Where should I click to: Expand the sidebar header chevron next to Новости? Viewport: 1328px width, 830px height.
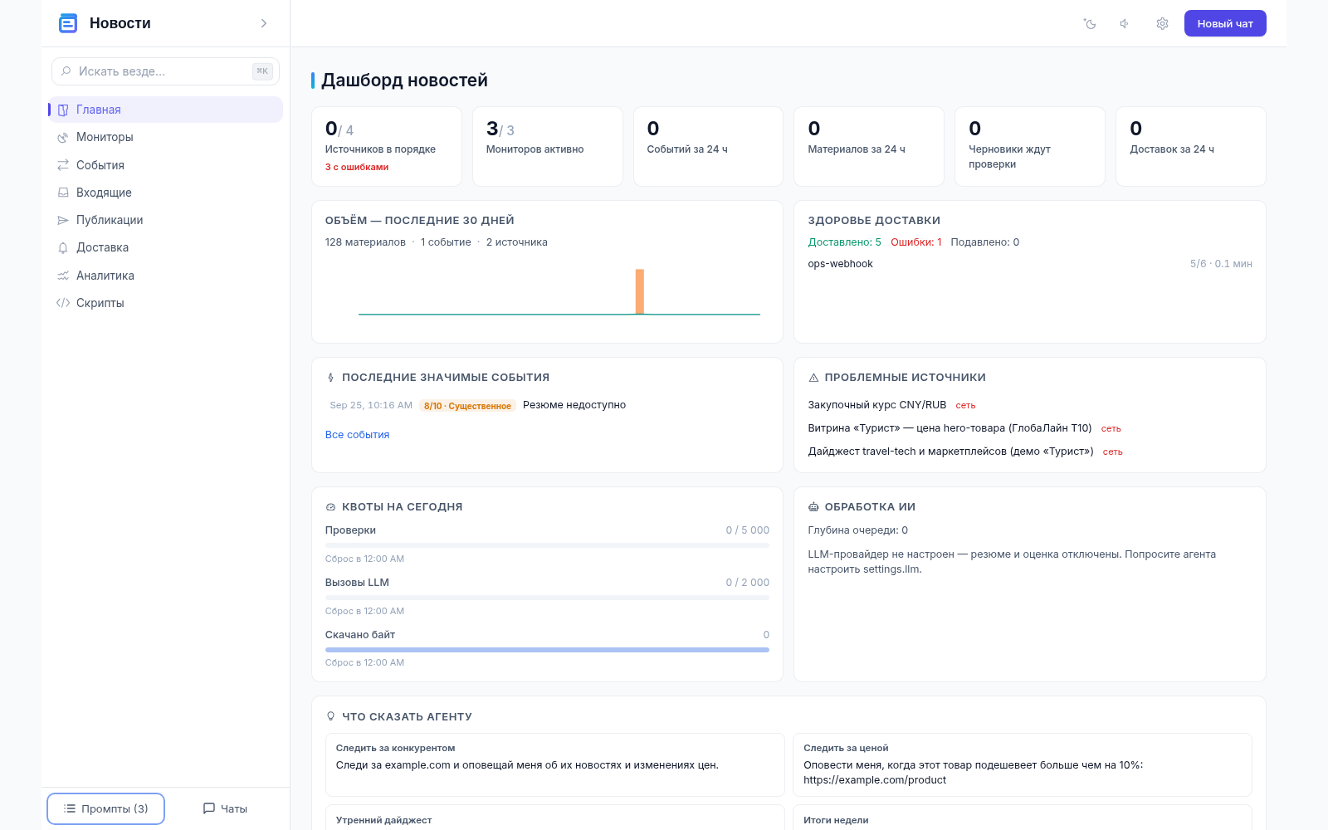264,23
